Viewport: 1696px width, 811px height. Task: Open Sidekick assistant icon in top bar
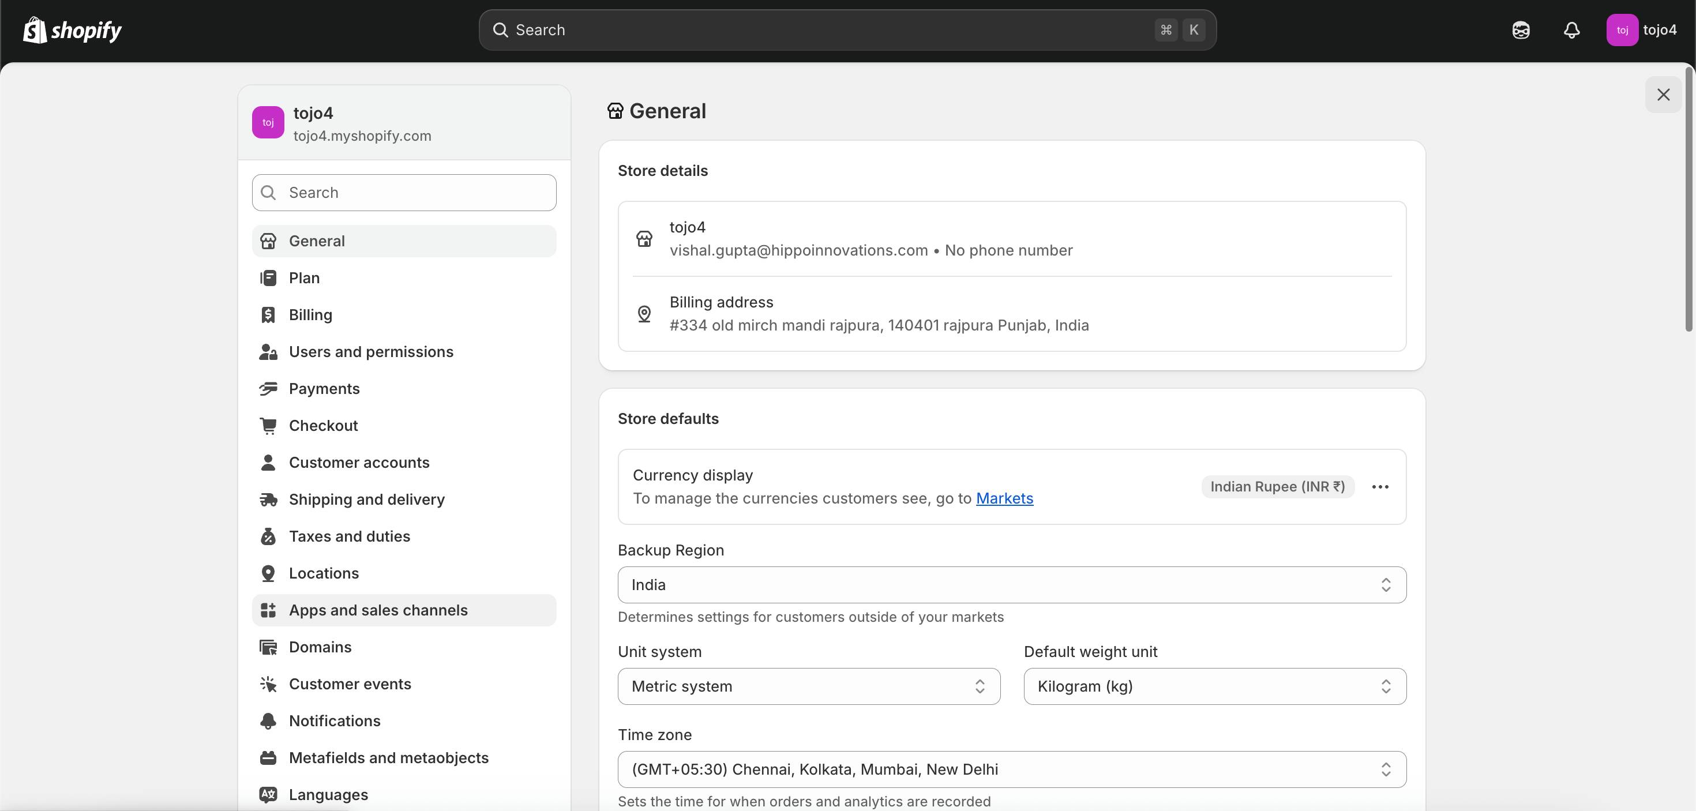(1521, 30)
